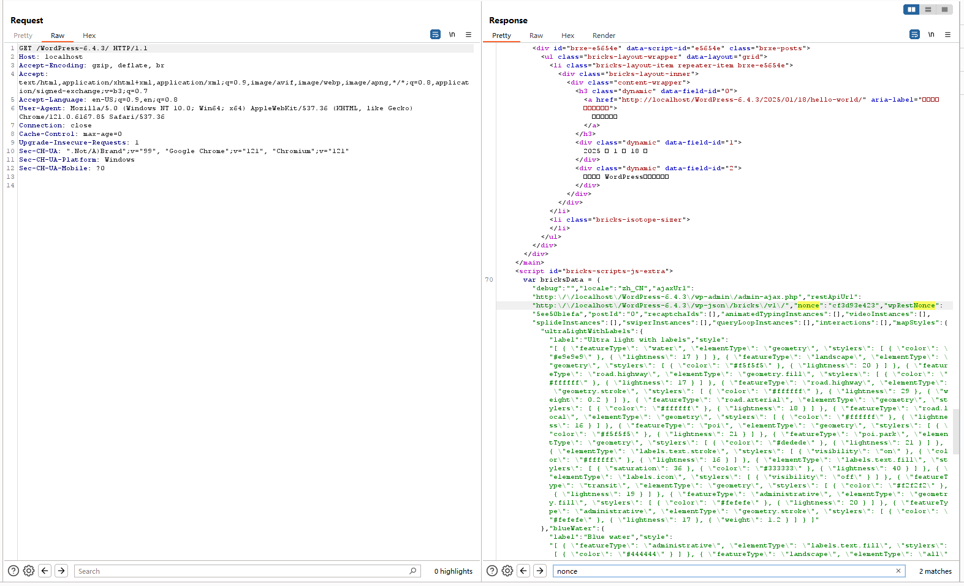Toggle non-printable characters in Request

coord(452,35)
